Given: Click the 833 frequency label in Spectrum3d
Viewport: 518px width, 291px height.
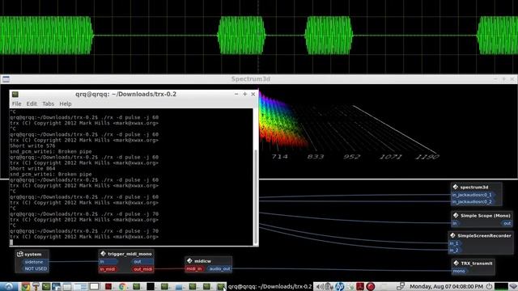Looking at the screenshot, I should 315,156.
